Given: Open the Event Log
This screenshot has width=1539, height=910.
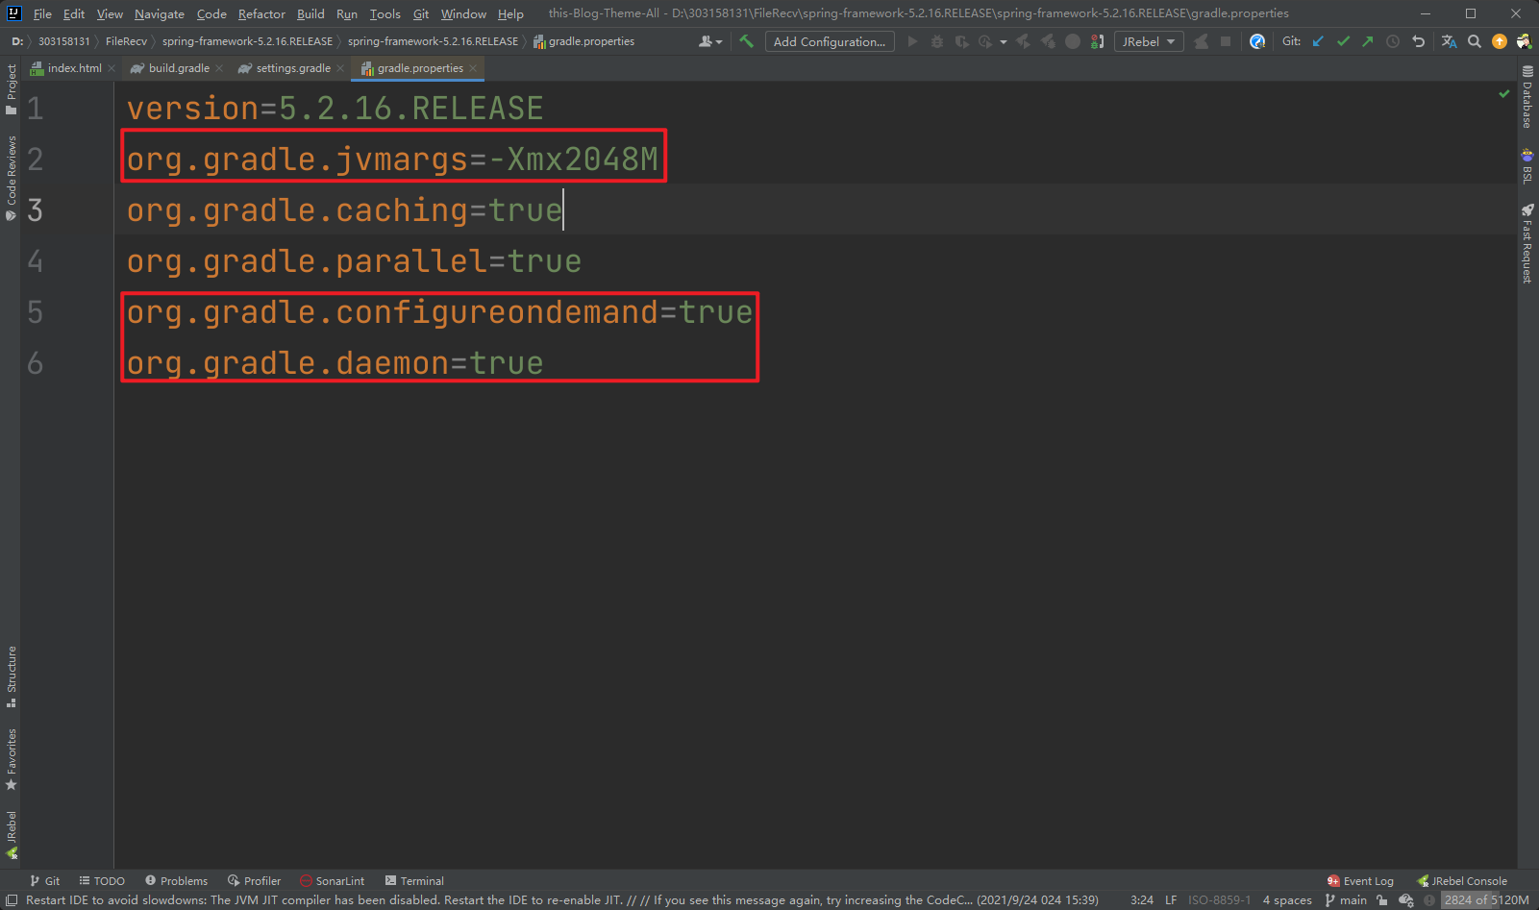Looking at the screenshot, I should pos(1360,881).
